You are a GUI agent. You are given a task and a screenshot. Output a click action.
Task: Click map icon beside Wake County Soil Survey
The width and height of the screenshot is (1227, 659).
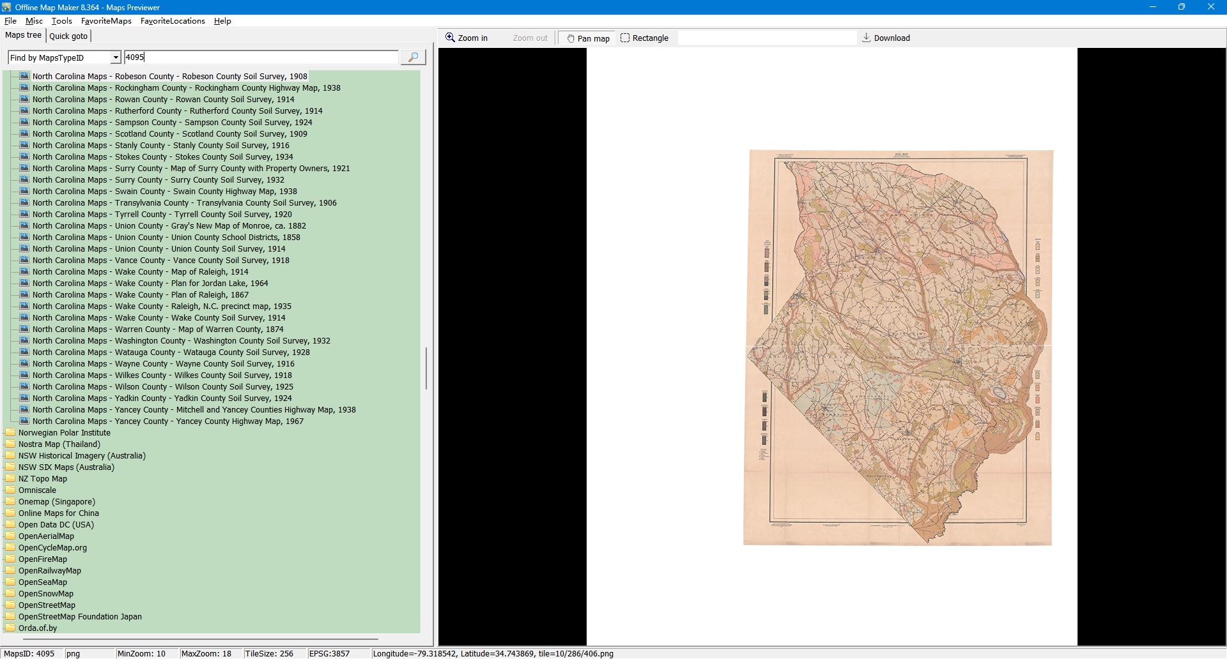pyautogui.click(x=24, y=317)
